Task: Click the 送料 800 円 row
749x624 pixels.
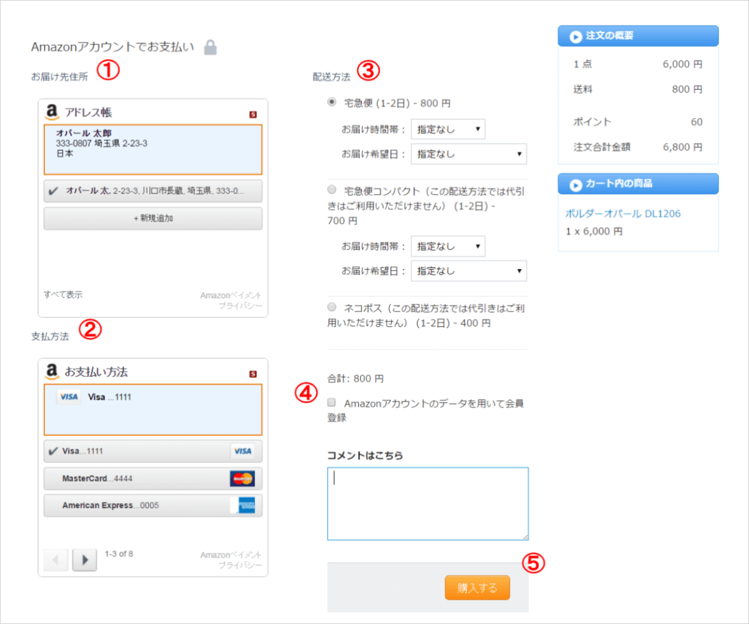Action: coord(638,89)
